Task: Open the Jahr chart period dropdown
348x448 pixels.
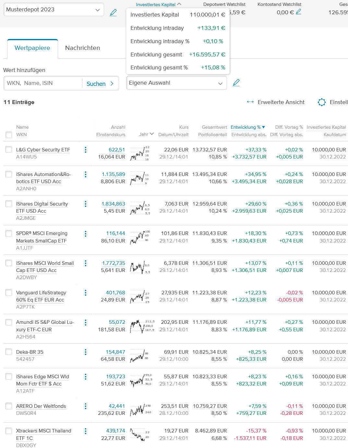Action: tap(146, 134)
